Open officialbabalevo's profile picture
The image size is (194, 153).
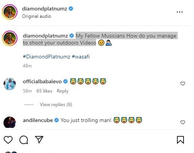coord(10,84)
